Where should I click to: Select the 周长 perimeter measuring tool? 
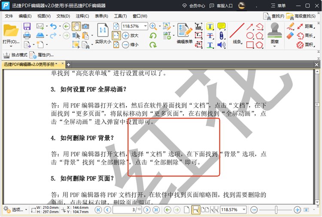click(306, 36)
